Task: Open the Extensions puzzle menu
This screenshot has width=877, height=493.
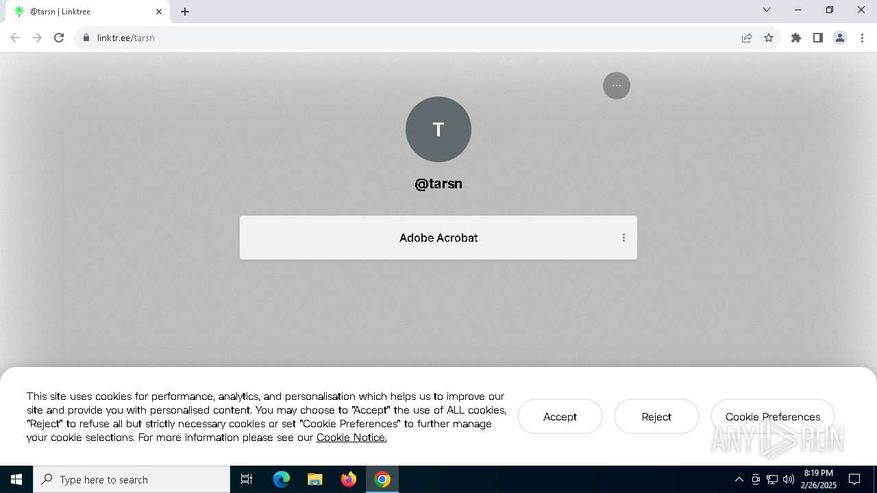Action: point(796,38)
